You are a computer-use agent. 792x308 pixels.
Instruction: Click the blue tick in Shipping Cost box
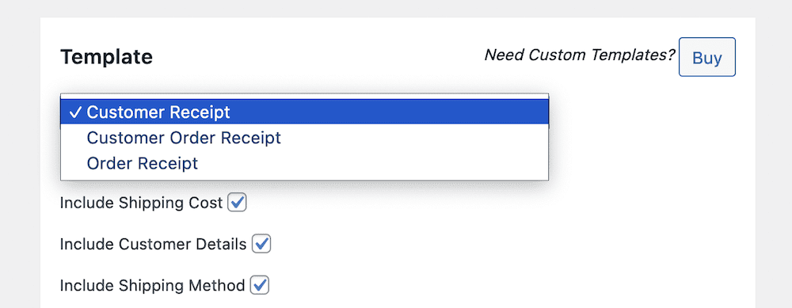238,203
